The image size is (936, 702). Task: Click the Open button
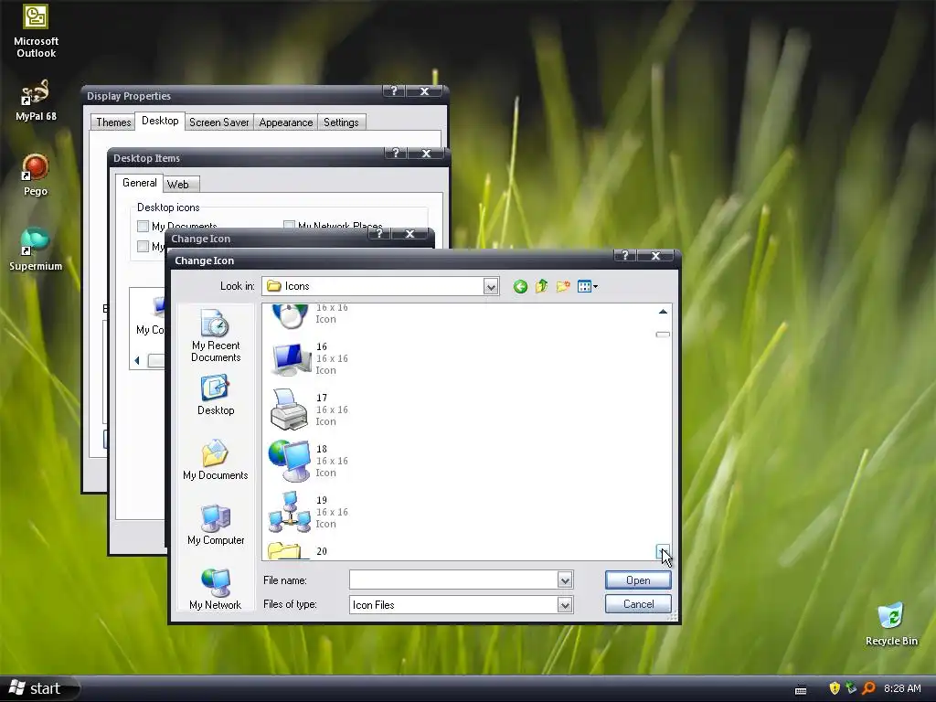[x=638, y=580]
